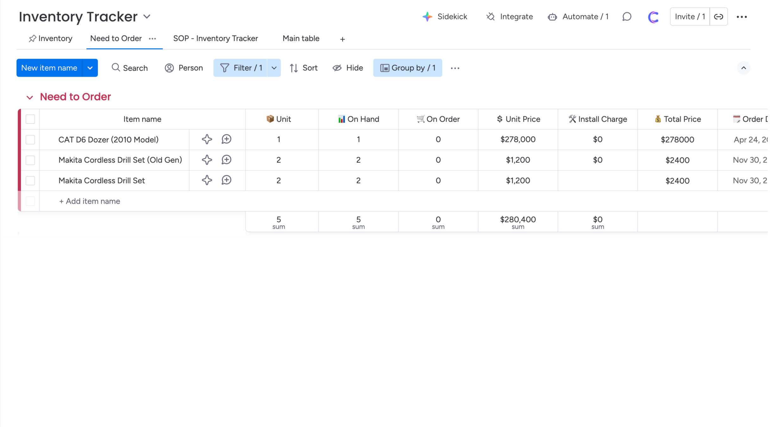
Task: Select the CAT D6 Dozer row checkbox
Action: click(x=30, y=140)
